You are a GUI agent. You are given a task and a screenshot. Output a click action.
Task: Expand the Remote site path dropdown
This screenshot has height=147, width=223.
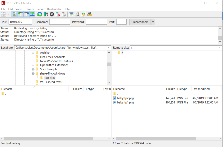pyautogui.click(x=220, y=48)
